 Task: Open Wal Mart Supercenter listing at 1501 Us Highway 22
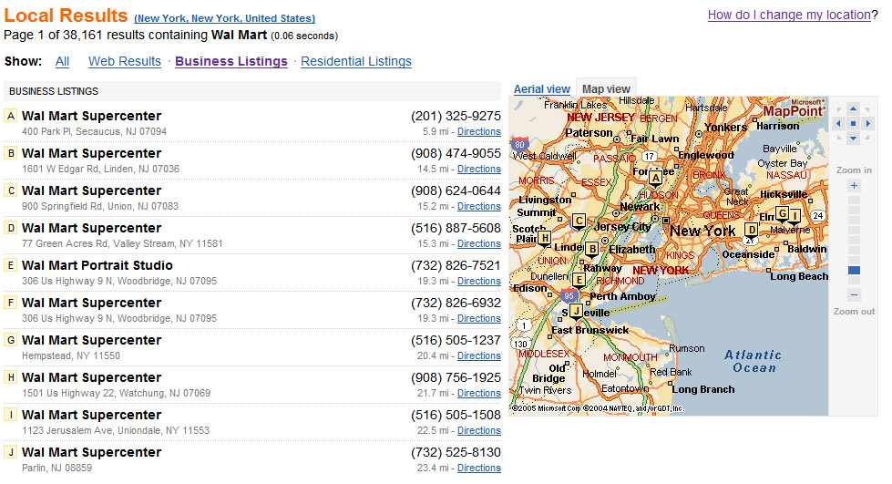pyautogui.click(x=92, y=377)
